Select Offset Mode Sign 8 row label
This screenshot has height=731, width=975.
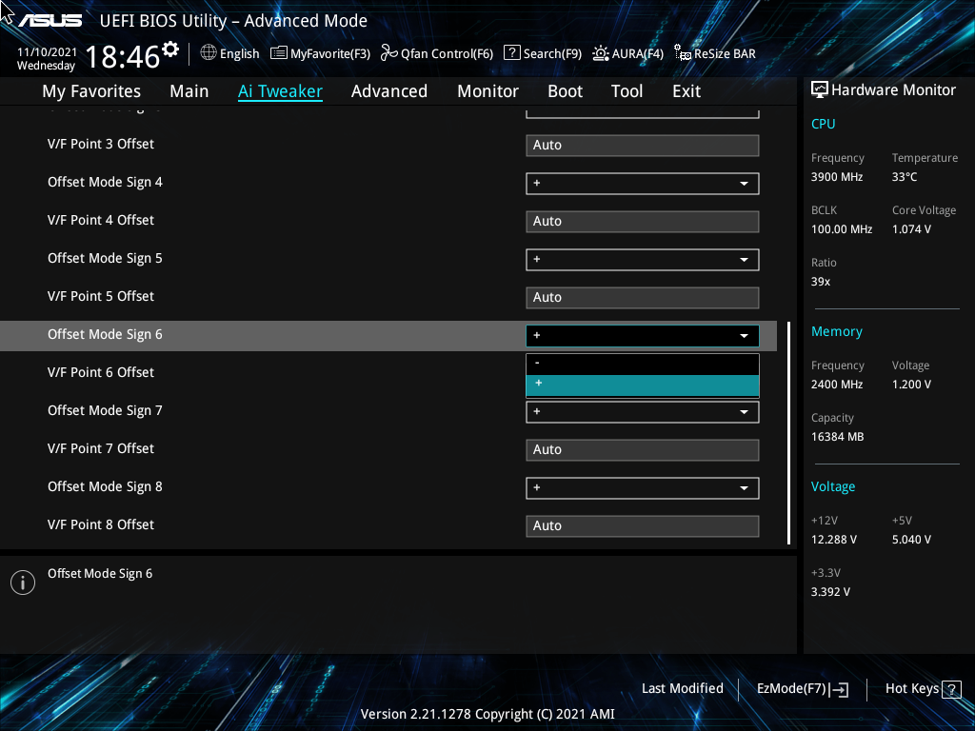[x=105, y=486]
